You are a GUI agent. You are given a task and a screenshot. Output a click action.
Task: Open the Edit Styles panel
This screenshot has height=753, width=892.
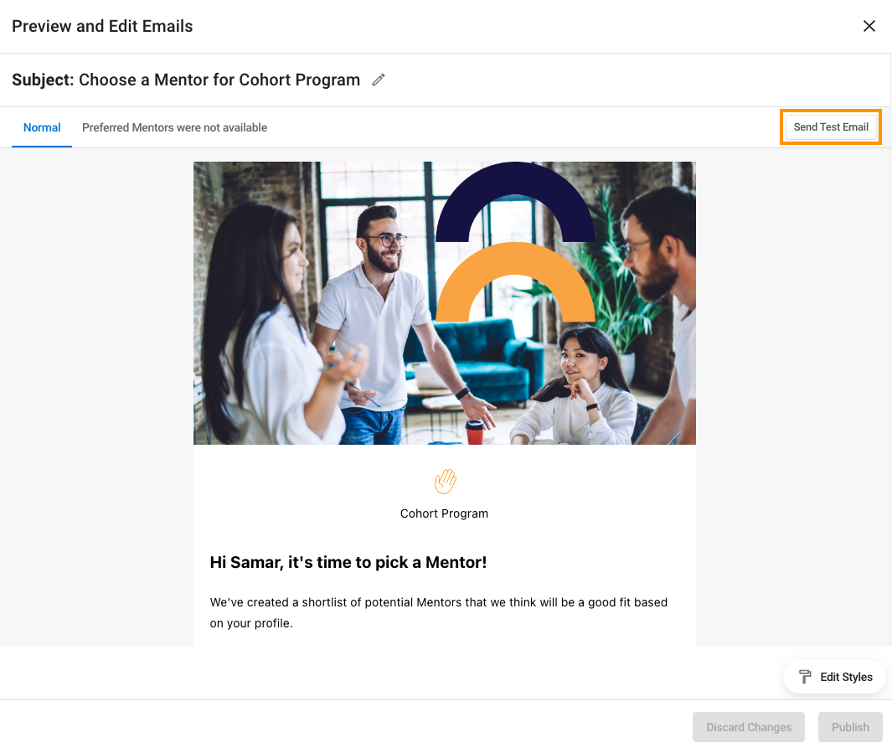[834, 677]
